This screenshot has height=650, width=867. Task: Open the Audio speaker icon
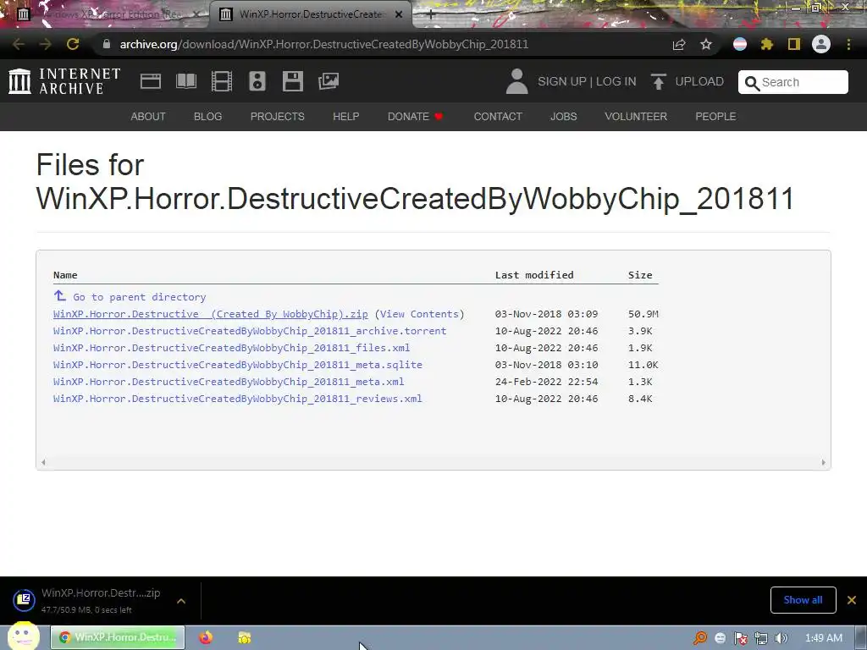click(x=257, y=81)
